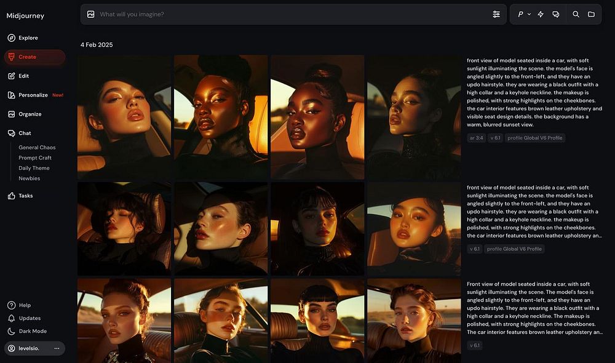Viewport: 615px width, 363px height.
Task: Open Daily Theme chat room
Action: 34,168
